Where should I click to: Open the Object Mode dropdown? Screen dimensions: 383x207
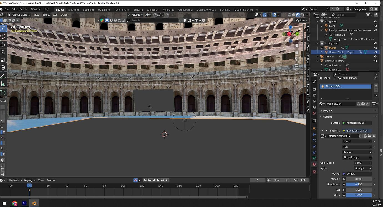pyautogui.click(x=19, y=15)
